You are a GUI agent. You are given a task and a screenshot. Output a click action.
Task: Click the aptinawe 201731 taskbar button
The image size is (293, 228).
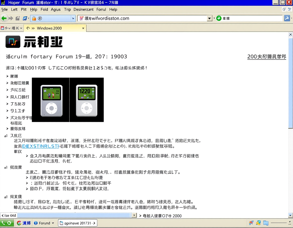coord(78,223)
